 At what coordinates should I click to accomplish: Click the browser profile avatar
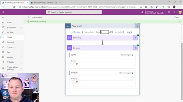pos(174,7)
